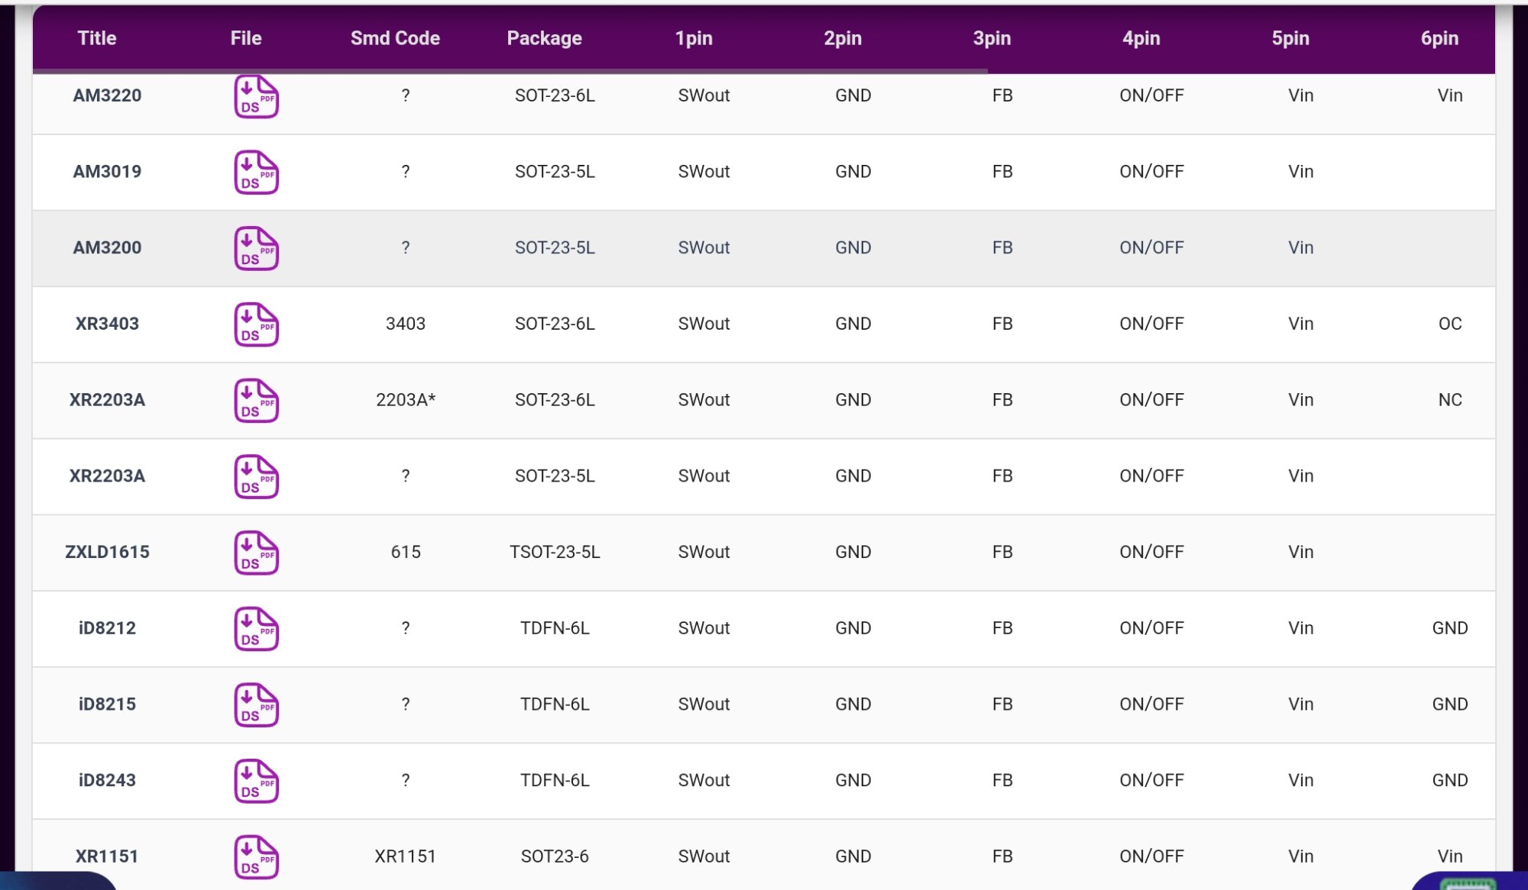Download the AM3220 datasheet PDF

click(256, 96)
